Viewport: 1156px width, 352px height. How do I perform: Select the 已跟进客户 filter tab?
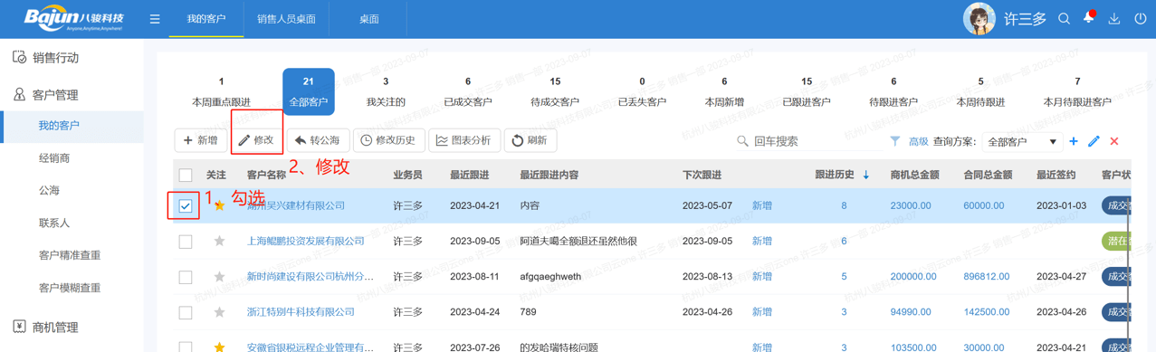(x=807, y=92)
